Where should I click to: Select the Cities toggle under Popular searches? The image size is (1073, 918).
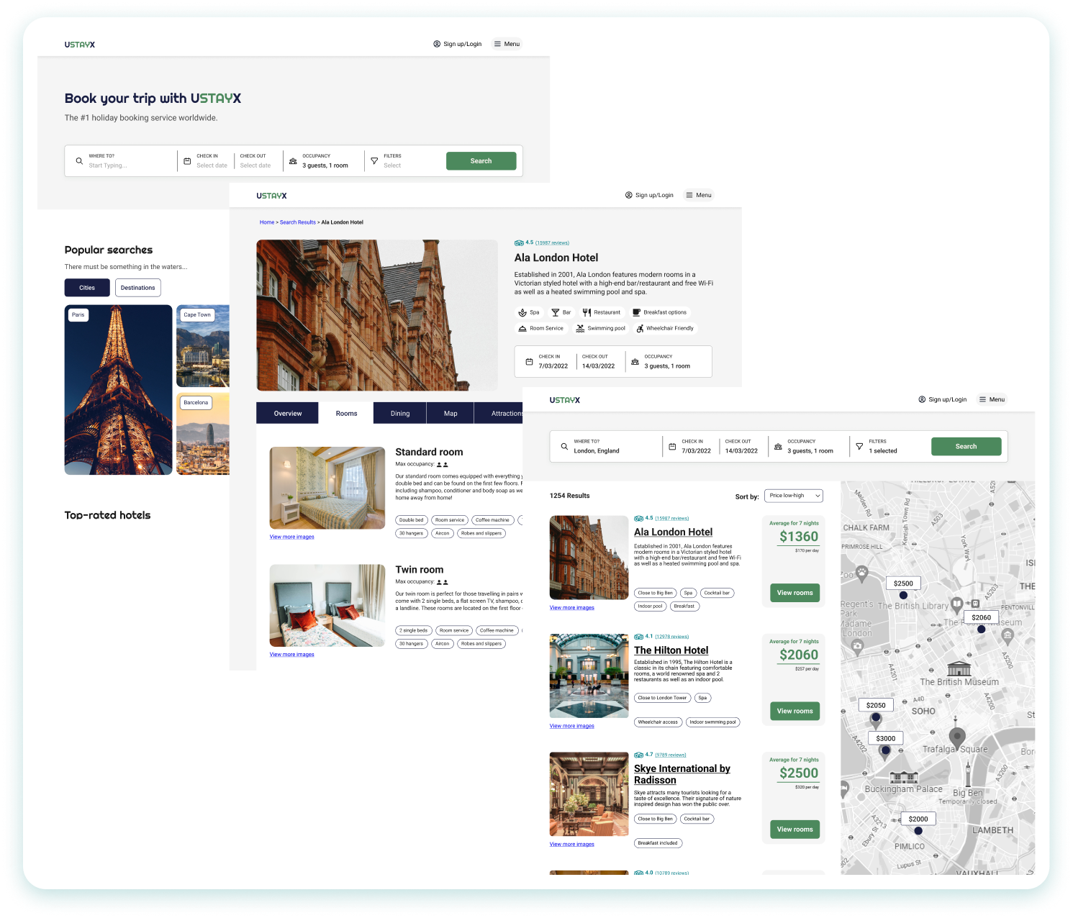[x=87, y=288]
